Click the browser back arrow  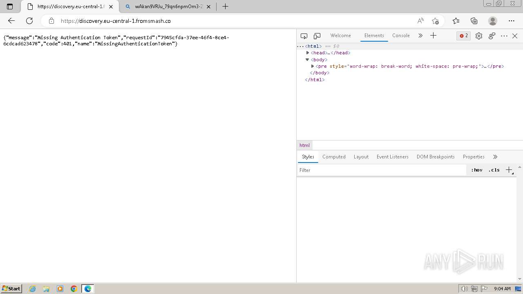click(11, 21)
